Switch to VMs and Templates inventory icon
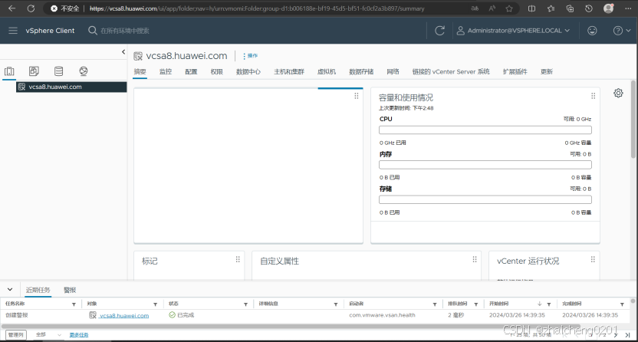Image resolution: width=638 pixels, height=342 pixels. point(34,71)
